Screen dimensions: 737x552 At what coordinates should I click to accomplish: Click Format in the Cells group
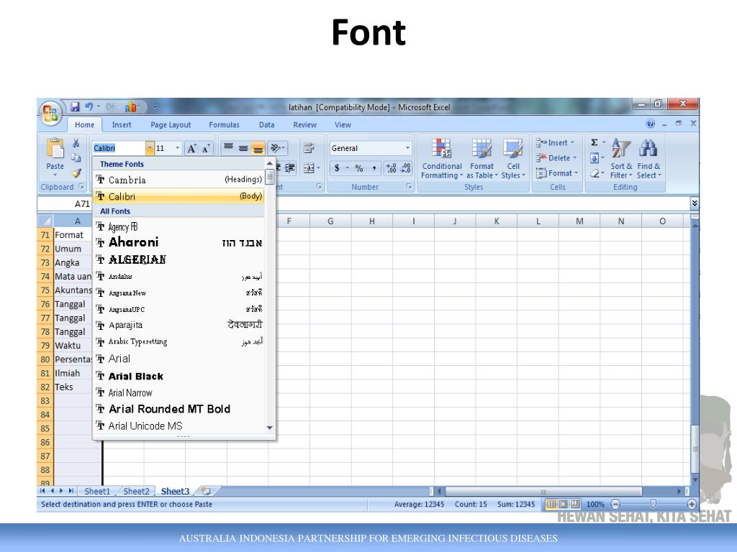point(558,173)
